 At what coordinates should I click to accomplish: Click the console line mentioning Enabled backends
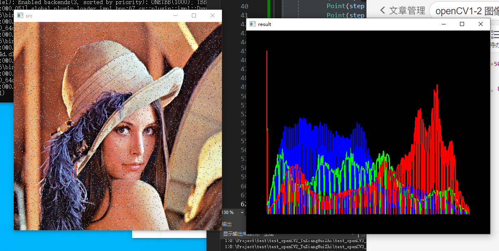point(103,2)
